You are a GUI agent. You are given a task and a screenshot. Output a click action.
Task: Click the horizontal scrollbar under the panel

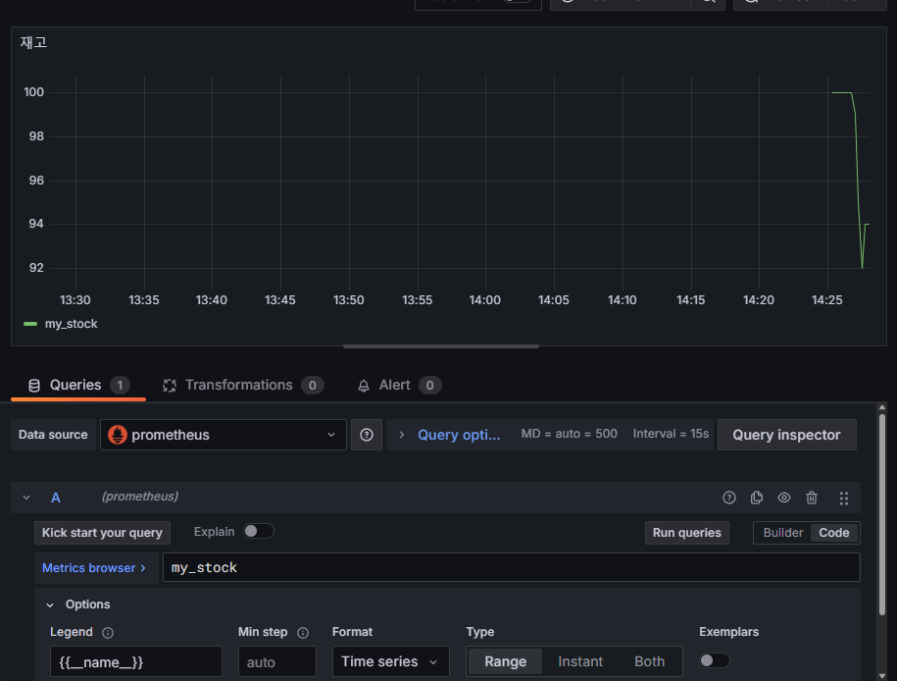point(440,346)
